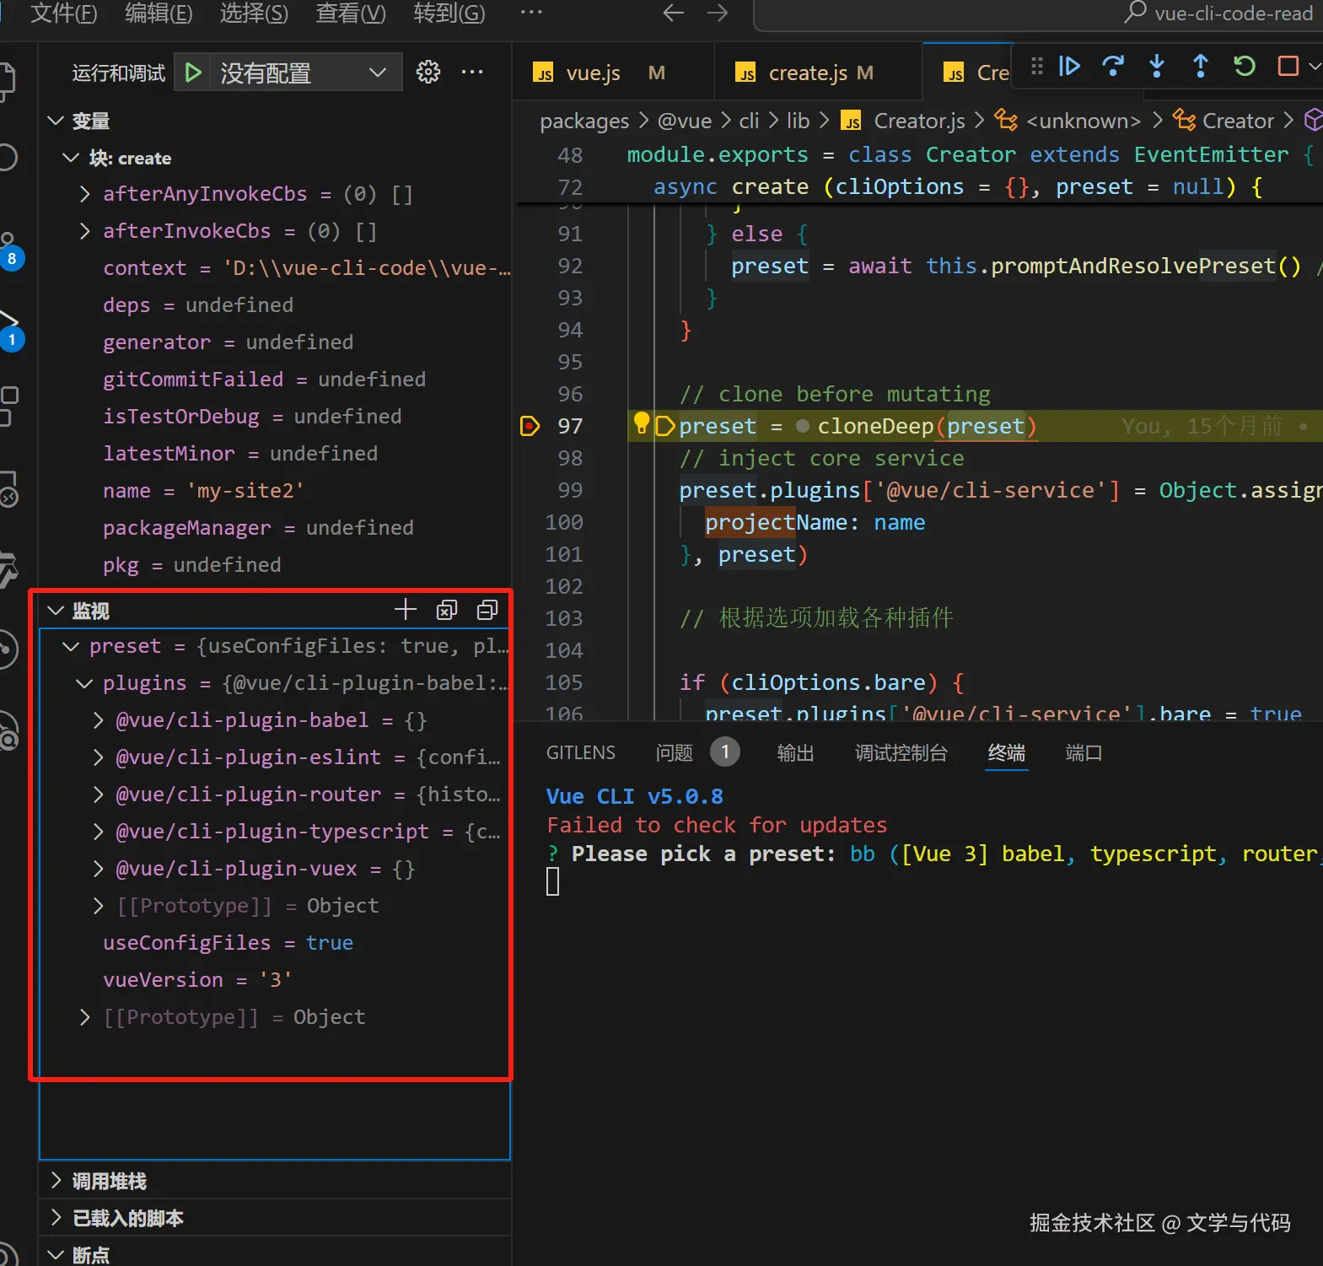
Task: Go back with the left arrow
Action: [x=673, y=13]
